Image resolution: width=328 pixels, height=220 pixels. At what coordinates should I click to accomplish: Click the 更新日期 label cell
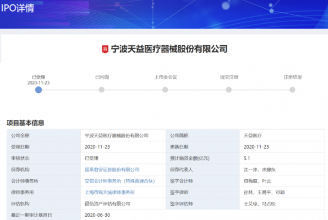pyautogui.click(x=203, y=147)
